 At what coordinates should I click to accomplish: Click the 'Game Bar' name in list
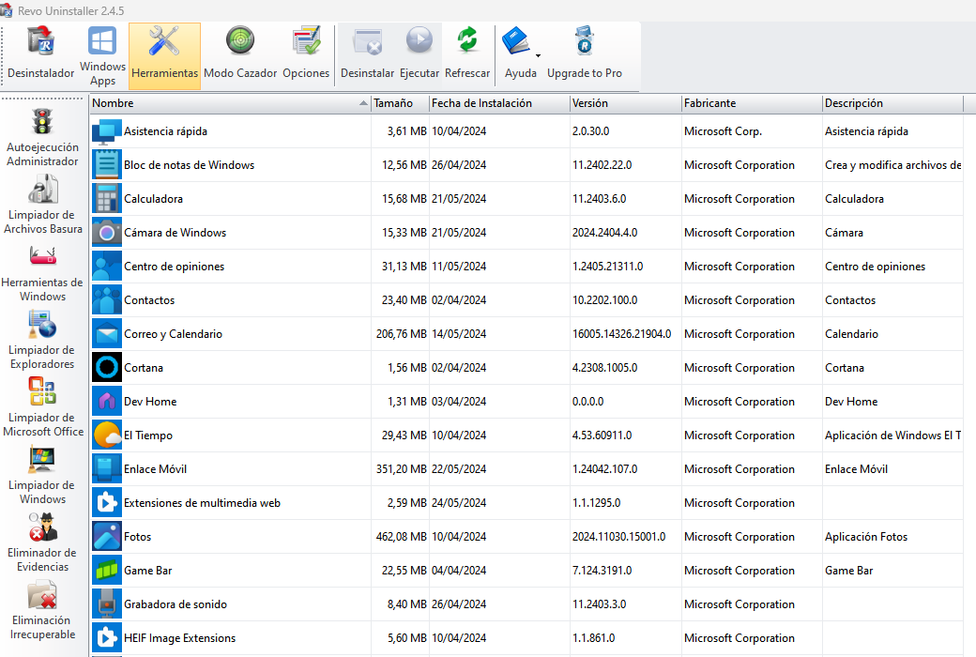pyautogui.click(x=147, y=571)
